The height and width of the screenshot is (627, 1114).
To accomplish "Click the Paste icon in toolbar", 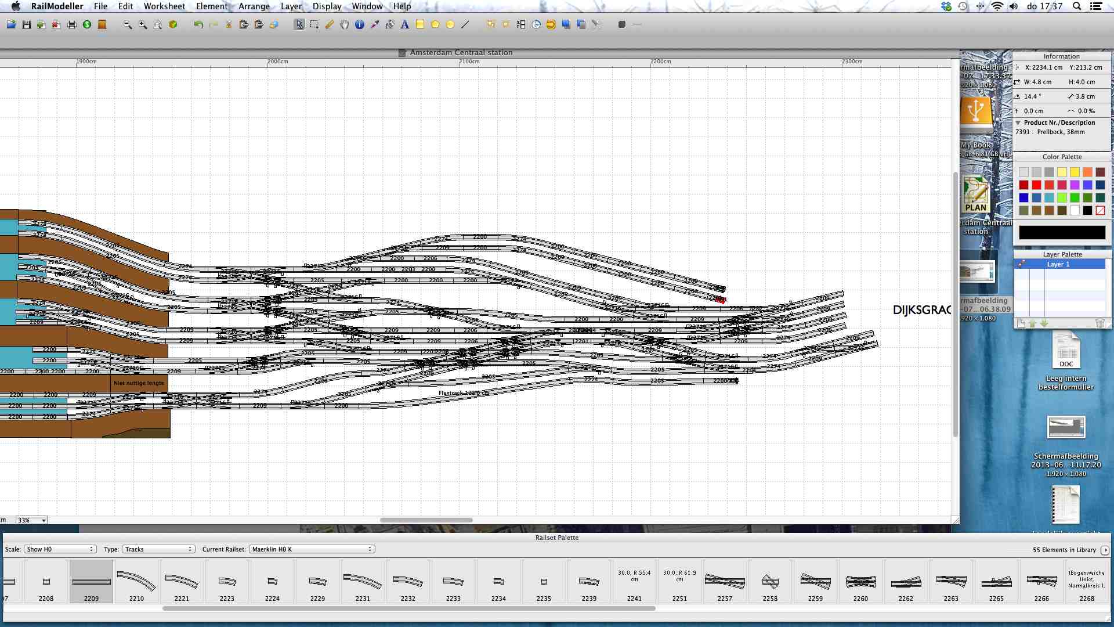I will pos(259,24).
